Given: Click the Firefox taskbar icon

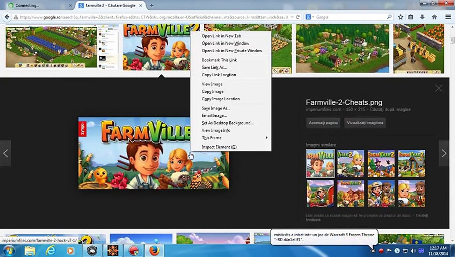Looking at the screenshot, I should [154, 251].
